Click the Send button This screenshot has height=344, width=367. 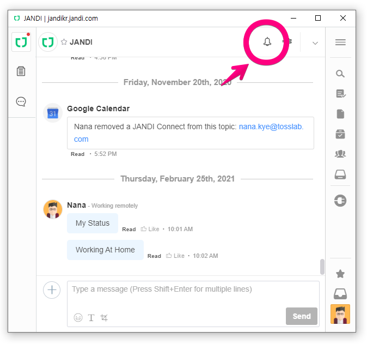pos(302,316)
